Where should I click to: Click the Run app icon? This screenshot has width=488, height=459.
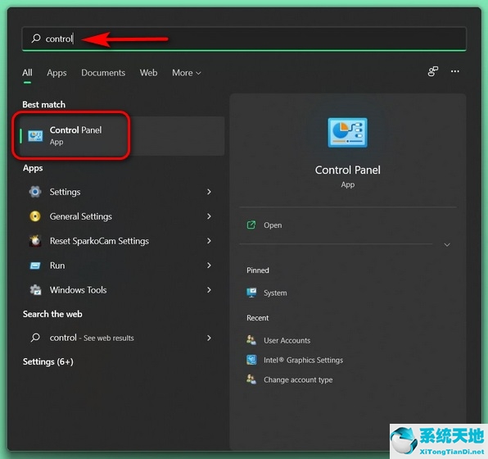click(x=35, y=266)
